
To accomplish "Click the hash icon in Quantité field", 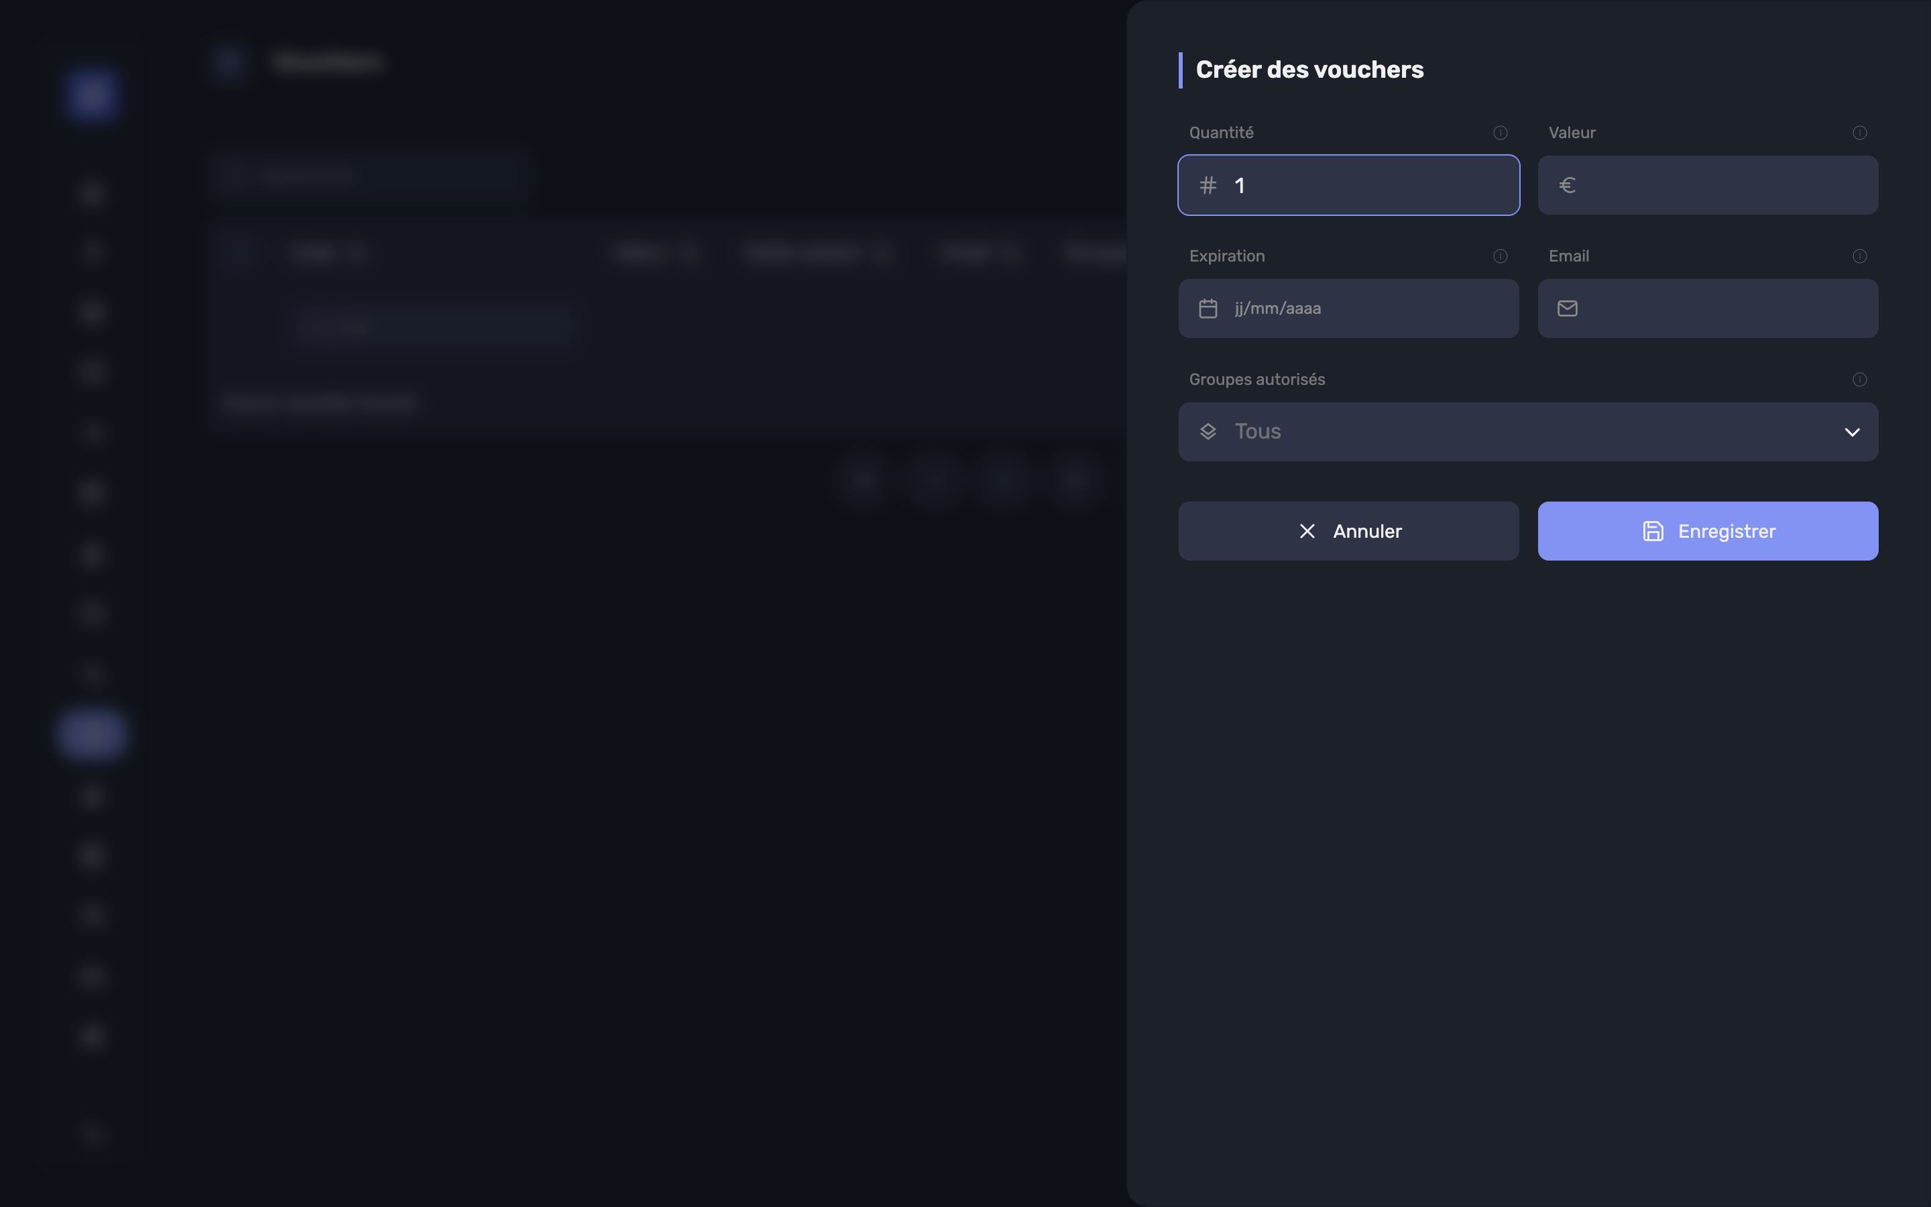I will (x=1208, y=185).
